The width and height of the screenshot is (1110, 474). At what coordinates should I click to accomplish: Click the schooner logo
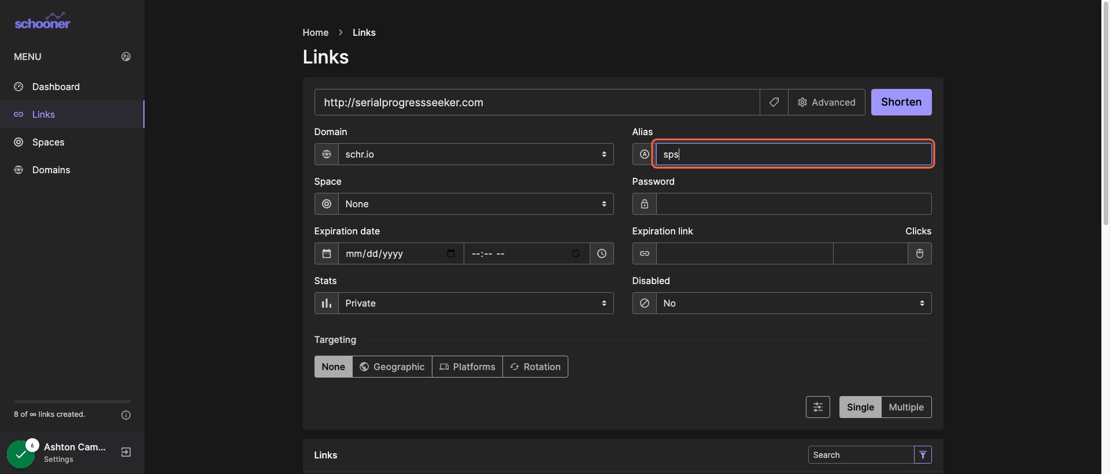(42, 21)
